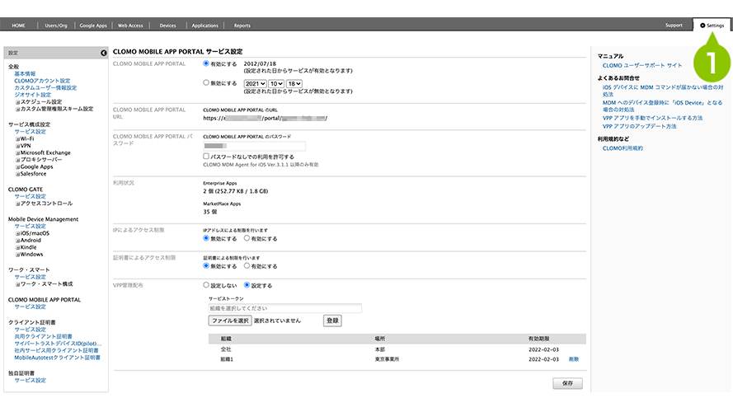The image size is (733, 412).
Task: Open CLOMO ユーザーサポート サイト link
Action: 642,65
